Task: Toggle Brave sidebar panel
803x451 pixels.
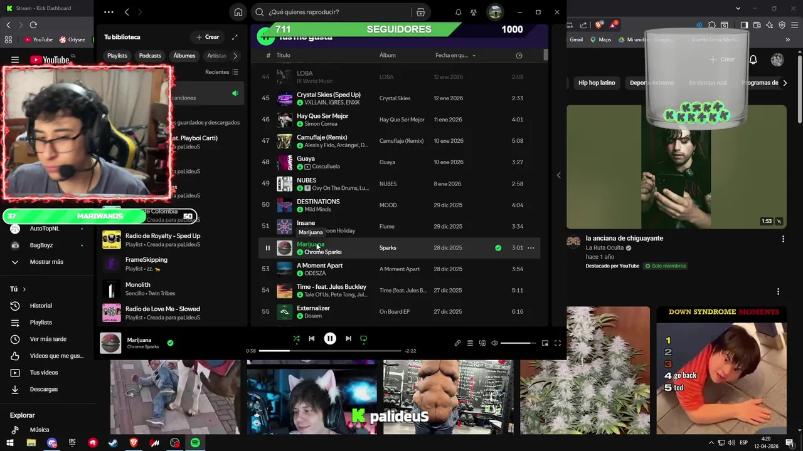Action: (x=744, y=25)
